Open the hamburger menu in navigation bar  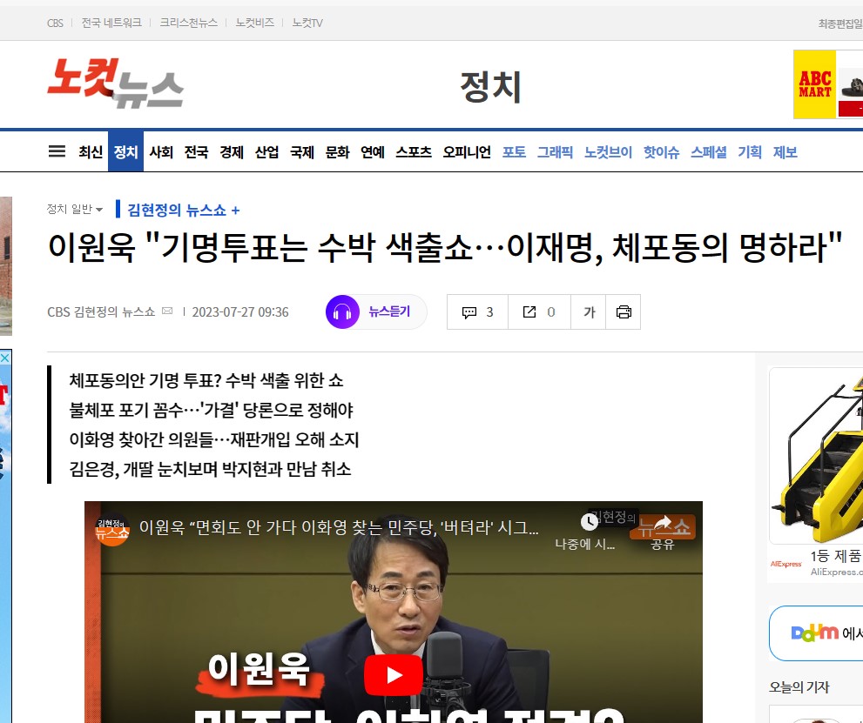[x=57, y=151]
